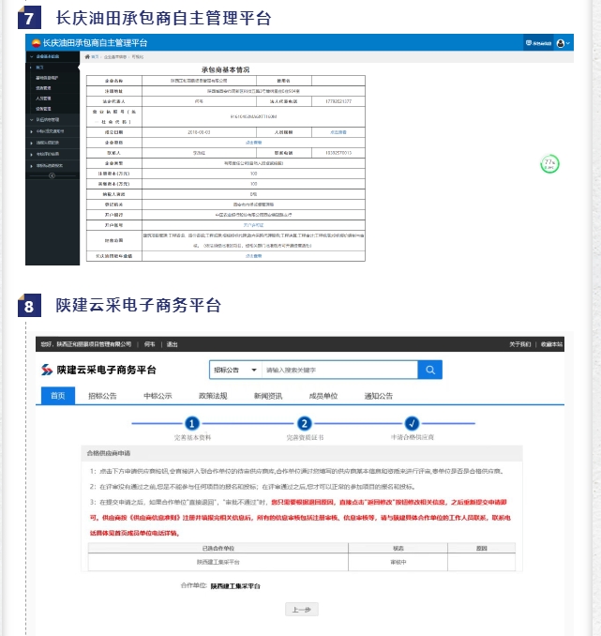Viewport: 601px width, 636px height.
Task: Open the view link in 长庆油田服务业绩 row
Action: coord(253,256)
